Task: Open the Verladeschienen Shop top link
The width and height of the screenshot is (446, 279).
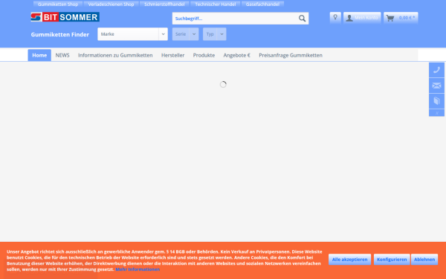Action: 111,4
